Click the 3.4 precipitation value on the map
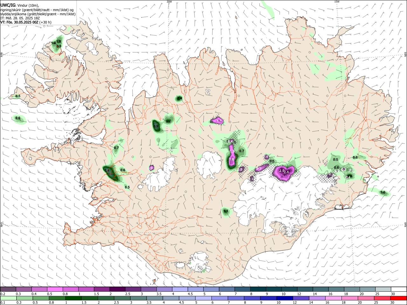 point(107,170)
